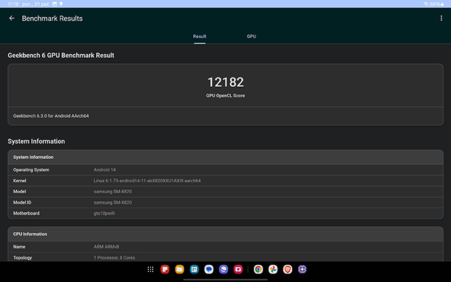The image size is (451, 282).
Task: Tap the location pin icon in status bar
Action: pyautogui.click(x=61, y=4)
